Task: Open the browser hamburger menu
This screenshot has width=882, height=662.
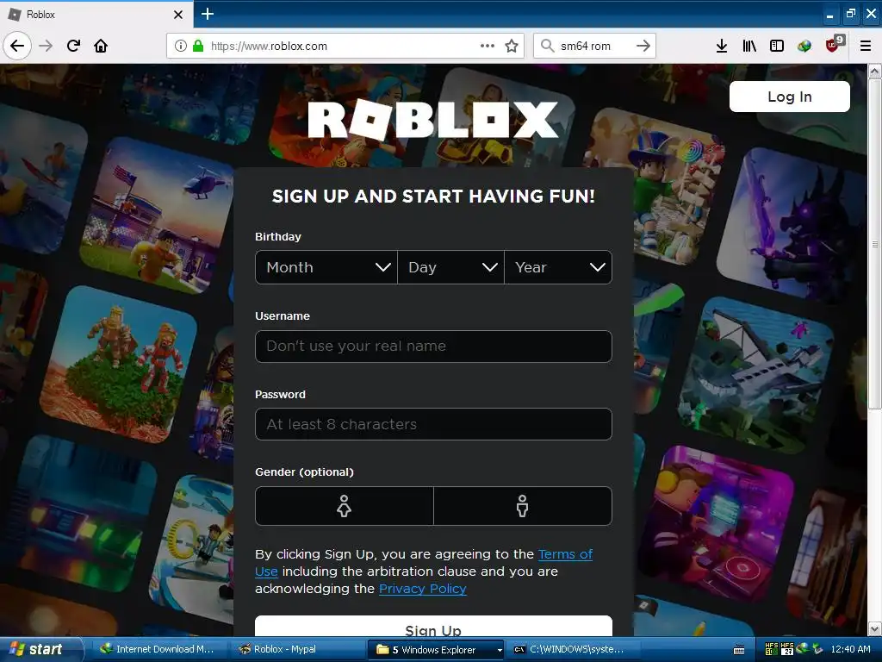Action: 866,47
